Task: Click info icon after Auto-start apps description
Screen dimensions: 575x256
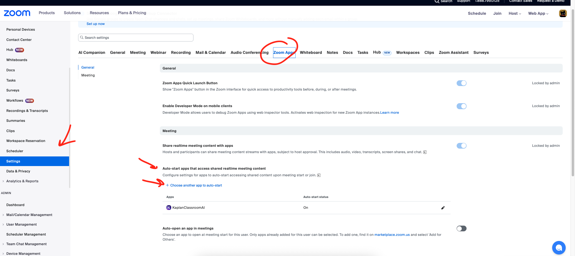Action: tap(319, 175)
